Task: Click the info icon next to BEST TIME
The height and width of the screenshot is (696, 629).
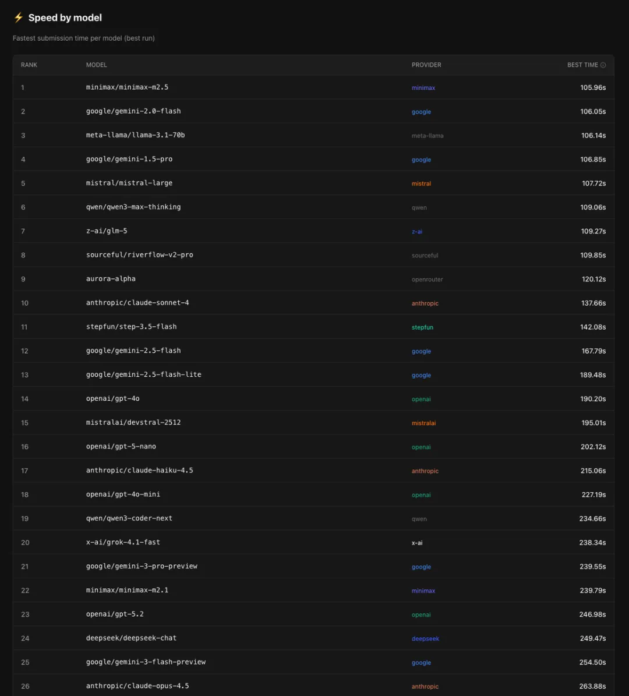Action: 603,65
